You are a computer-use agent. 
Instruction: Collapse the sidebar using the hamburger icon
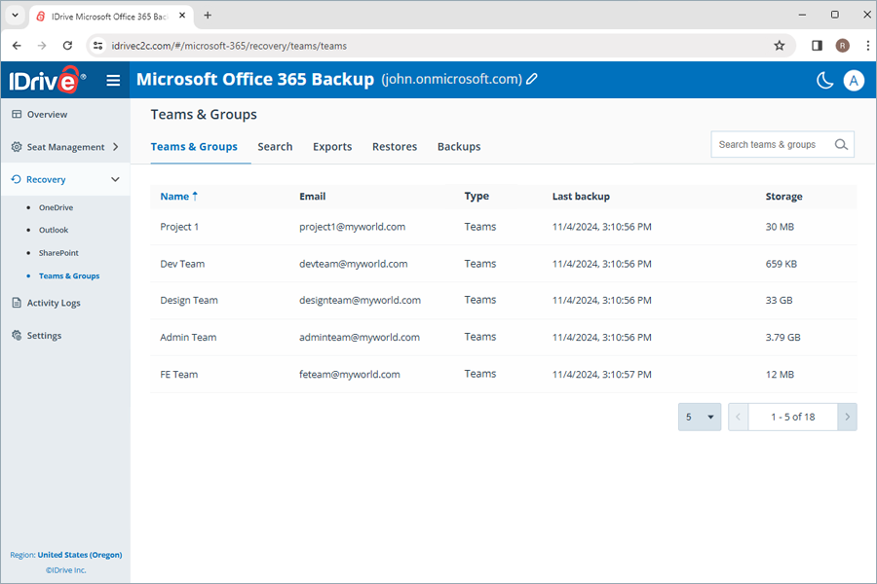[113, 81]
